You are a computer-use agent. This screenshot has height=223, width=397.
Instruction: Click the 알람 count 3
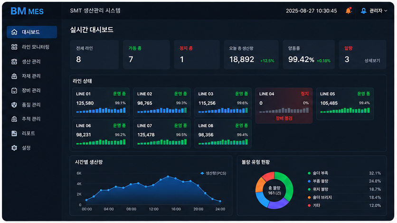[347, 59]
